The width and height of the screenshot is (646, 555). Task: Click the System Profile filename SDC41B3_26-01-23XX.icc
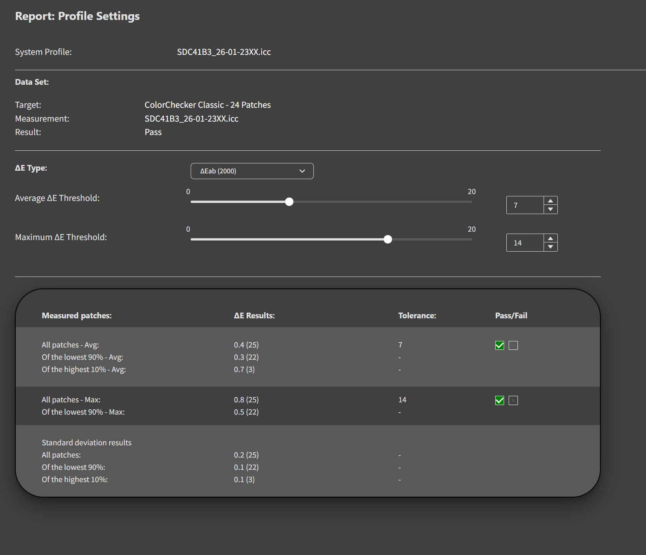[x=224, y=52]
